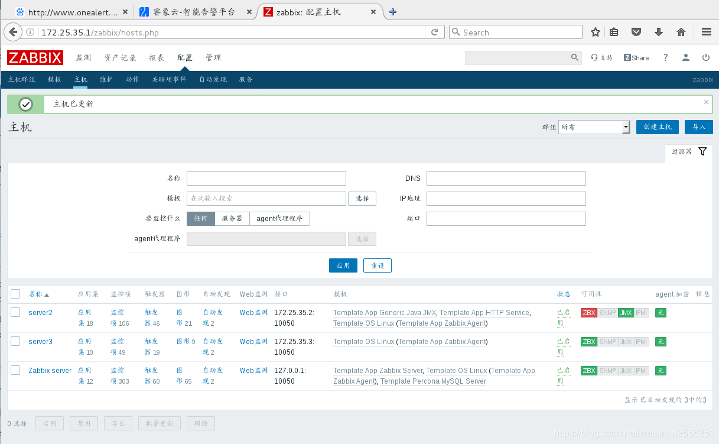Screen dimensions: 719x444
Task: Select 服务器 monitoring option
Action: [232, 218]
